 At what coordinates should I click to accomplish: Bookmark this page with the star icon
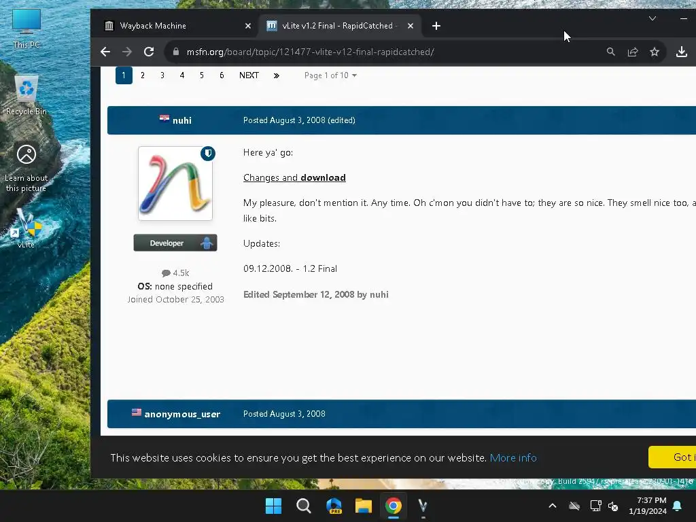coord(655,52)
